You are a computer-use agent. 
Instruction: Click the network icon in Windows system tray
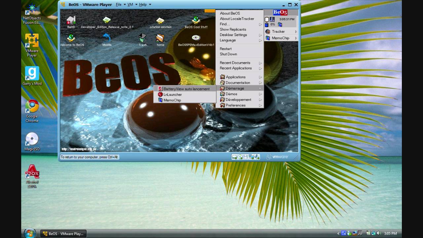373,233
